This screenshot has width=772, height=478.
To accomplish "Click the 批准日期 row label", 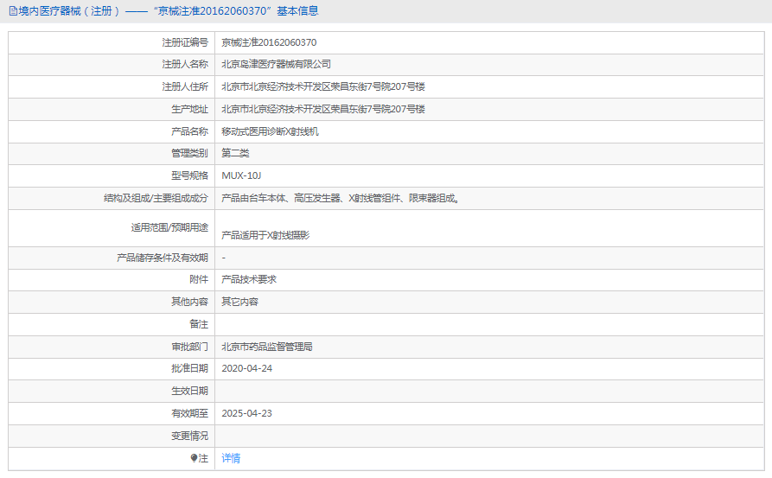I will 189,369.
